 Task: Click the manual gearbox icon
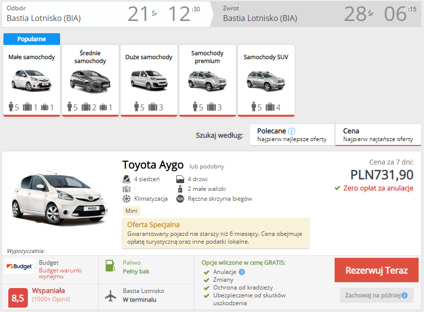pyautogui.click(x=180, y=199)
